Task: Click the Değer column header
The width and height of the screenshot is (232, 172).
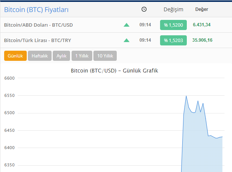Action: click(201, 9)
